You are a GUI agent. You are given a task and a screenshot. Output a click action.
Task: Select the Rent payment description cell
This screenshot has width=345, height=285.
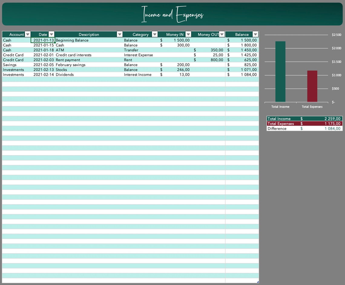coord(68,60)
